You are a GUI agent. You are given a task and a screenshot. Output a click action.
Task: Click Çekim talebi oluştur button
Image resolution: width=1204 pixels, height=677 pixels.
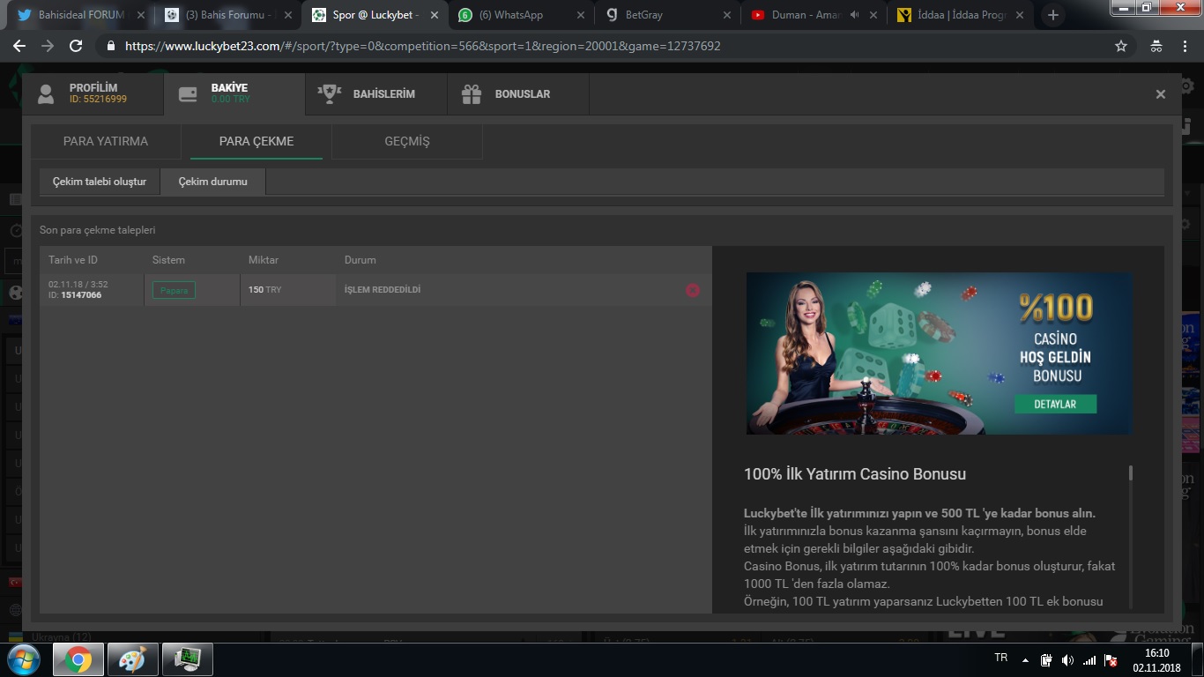click(x=100, y=182)
